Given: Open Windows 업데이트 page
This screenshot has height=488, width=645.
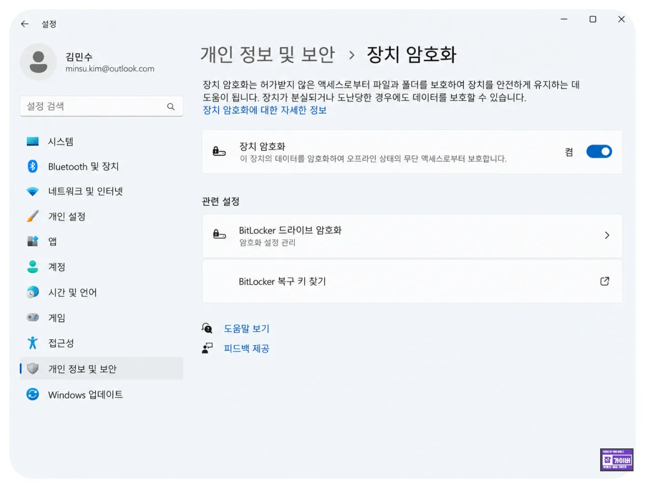Looking at the screenshot, I should (x=101, y=394).
